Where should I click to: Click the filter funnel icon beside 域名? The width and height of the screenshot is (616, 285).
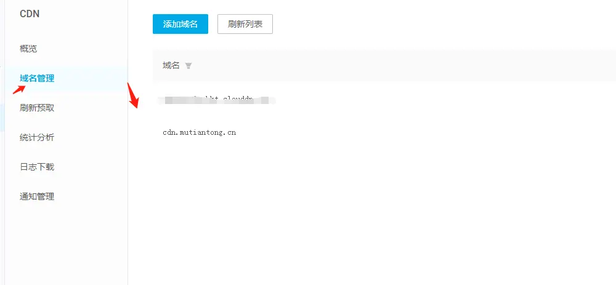click(x=188, y=66)
